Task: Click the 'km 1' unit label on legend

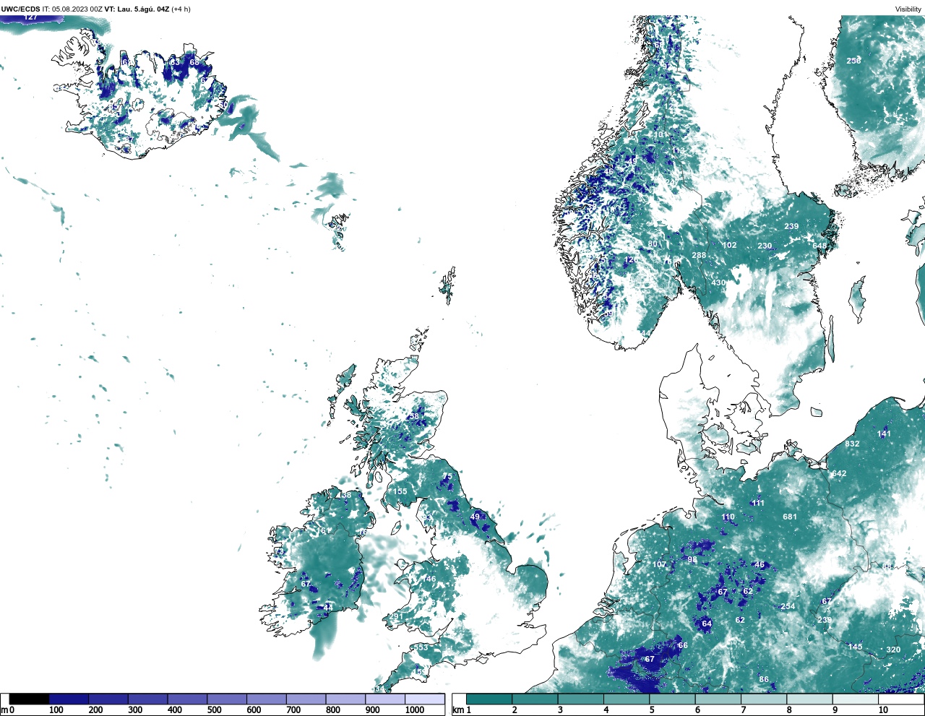Action: pos(461,710)
